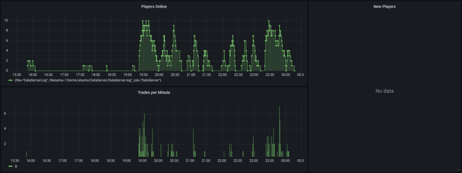Screen dimensions: 462x173
Task: Click the resize handle of New Players panel
Action: coord(458,170)
